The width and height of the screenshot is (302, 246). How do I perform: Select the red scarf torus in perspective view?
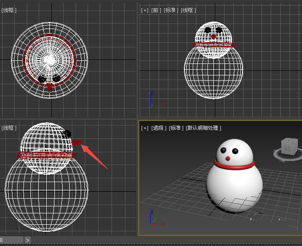[234, 165]
